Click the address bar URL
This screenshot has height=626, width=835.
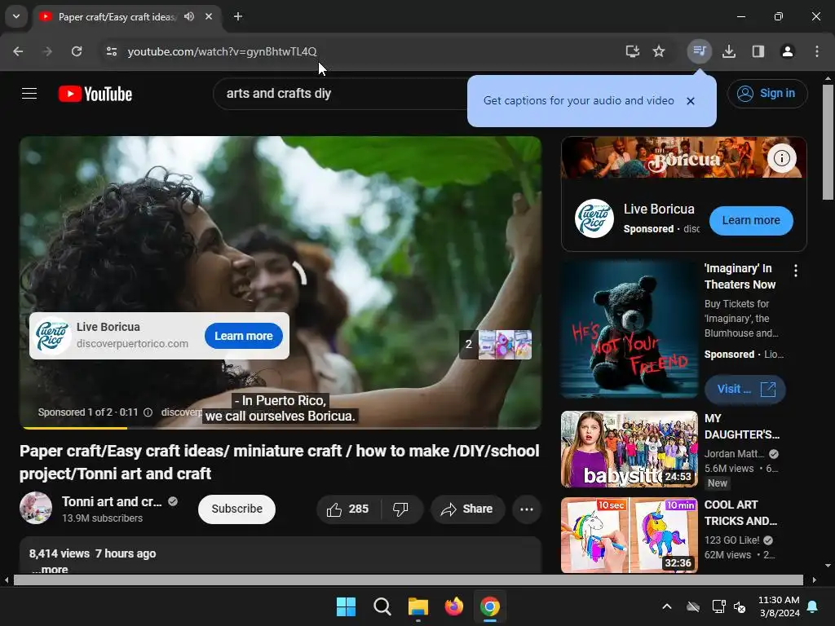222,51
